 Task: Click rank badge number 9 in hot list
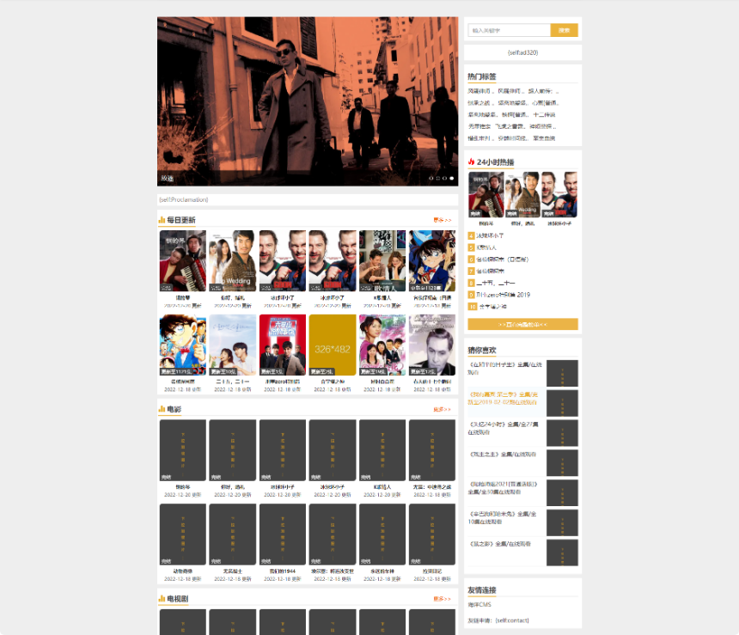pyautogui.click(x=471, y=295)
